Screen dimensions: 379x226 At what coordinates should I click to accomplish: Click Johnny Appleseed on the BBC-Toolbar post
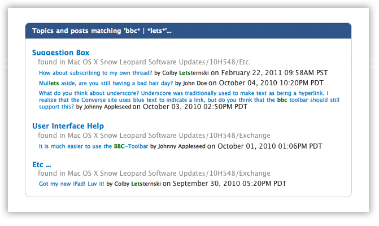pyautogui.click(x=181, y=146)
